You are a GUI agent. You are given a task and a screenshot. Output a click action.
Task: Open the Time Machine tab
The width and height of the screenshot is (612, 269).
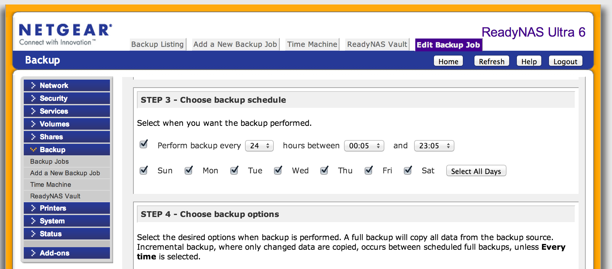[312, 44]
